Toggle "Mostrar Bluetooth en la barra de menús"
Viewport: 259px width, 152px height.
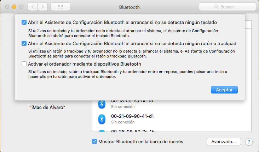[x=94, y=142]
